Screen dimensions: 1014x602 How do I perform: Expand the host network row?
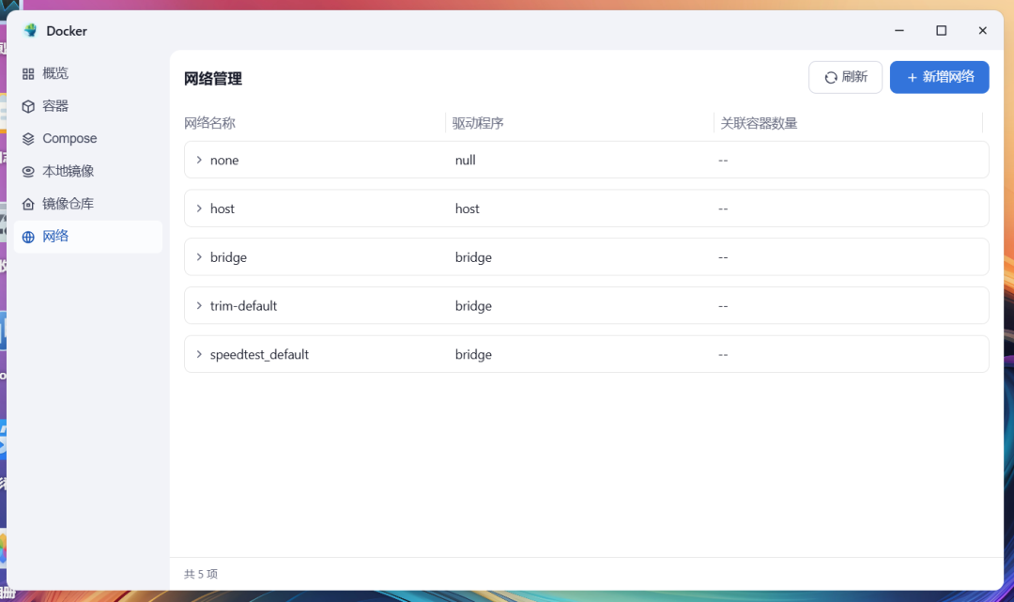[x=199, y=208]
